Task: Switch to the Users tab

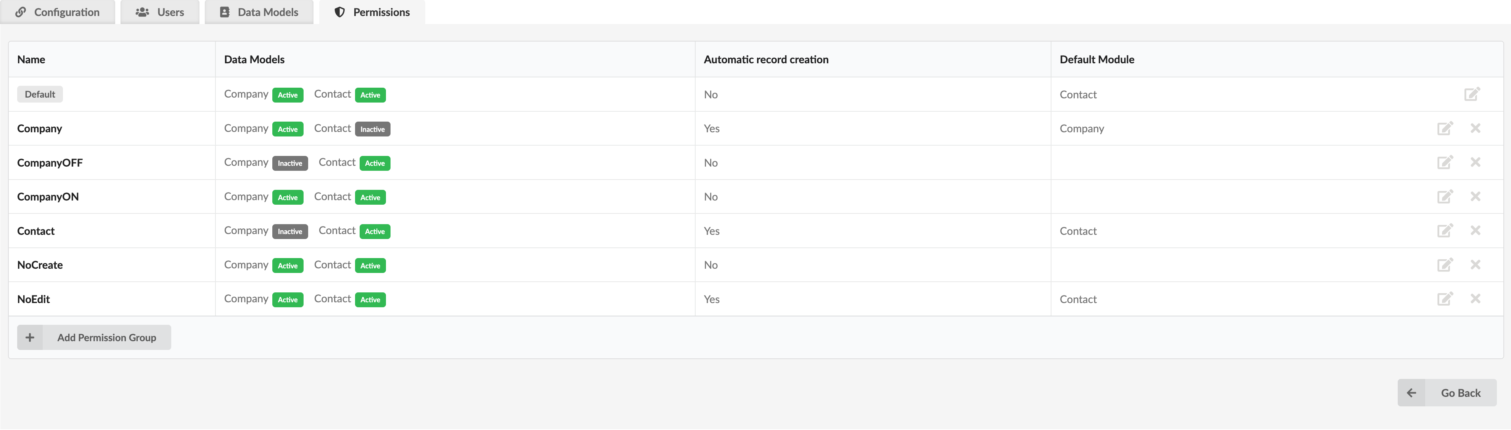Action: (159, 12)
